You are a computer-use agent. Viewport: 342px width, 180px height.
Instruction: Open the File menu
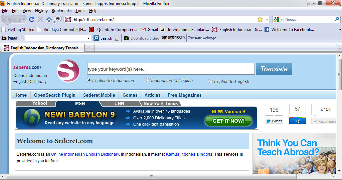coord(5,11)
